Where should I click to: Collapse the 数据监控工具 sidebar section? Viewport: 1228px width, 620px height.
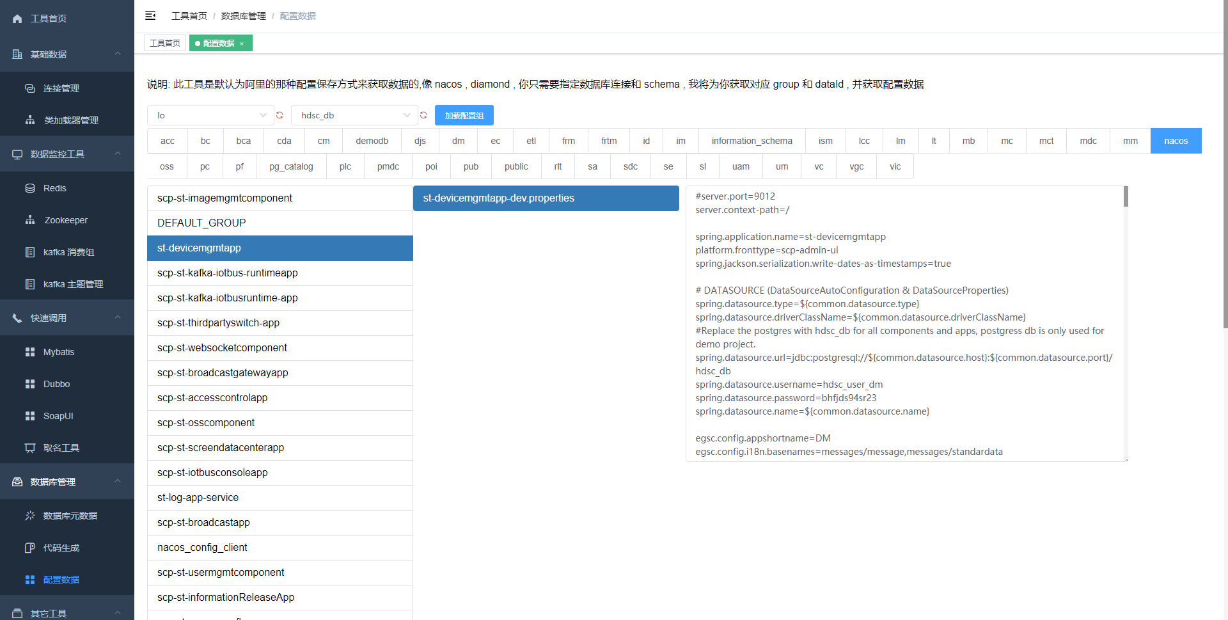click(118, 154)
